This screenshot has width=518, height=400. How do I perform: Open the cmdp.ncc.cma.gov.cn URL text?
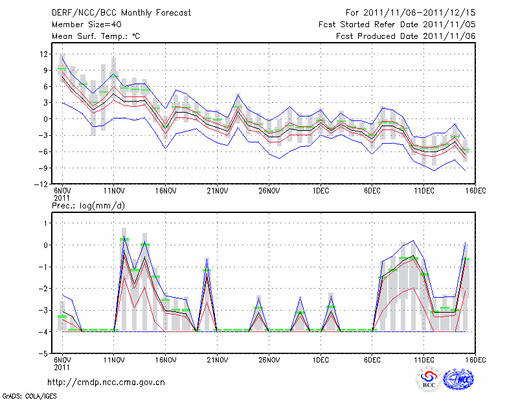click(106, 382)
